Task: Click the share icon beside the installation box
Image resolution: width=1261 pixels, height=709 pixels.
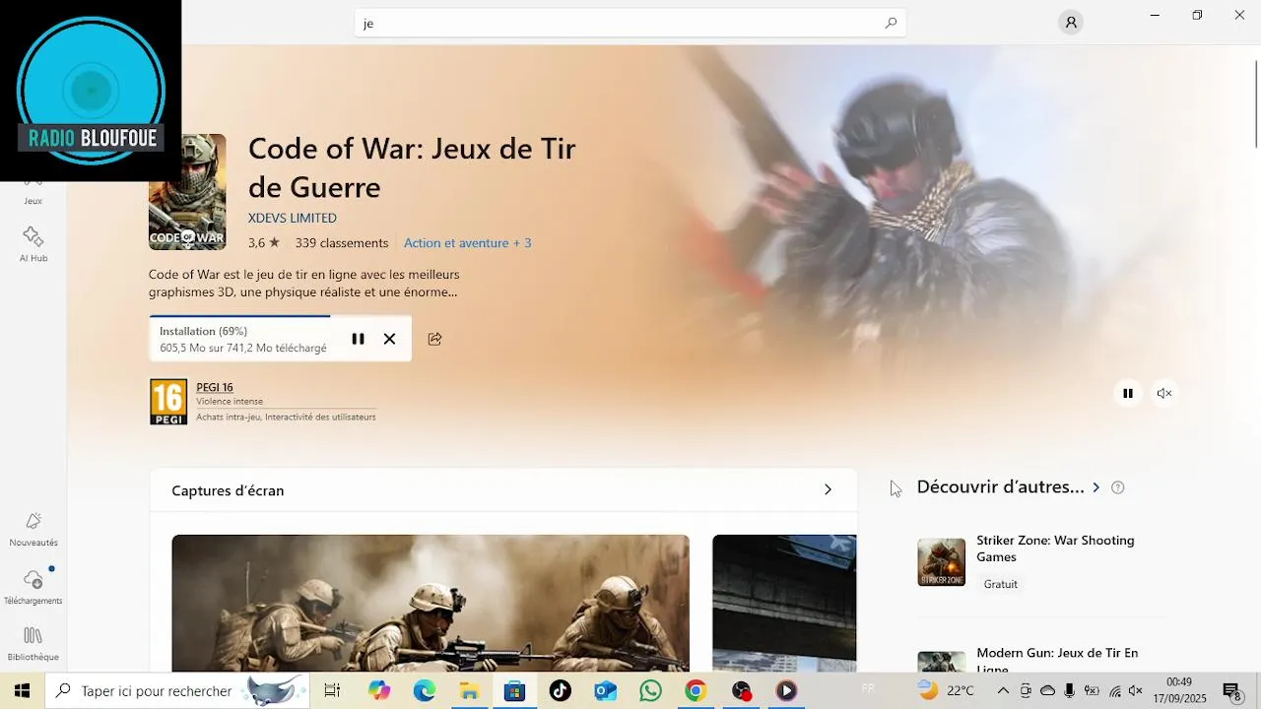Action: pos(434,339)
